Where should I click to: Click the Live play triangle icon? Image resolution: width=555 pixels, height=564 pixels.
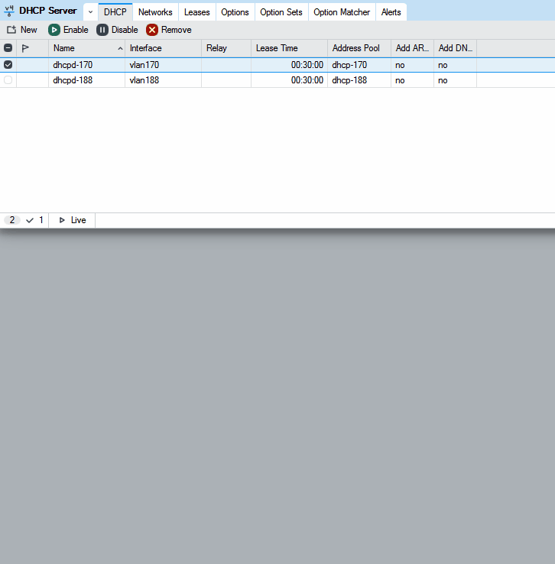pyautogui.click(x=62, y=220)
